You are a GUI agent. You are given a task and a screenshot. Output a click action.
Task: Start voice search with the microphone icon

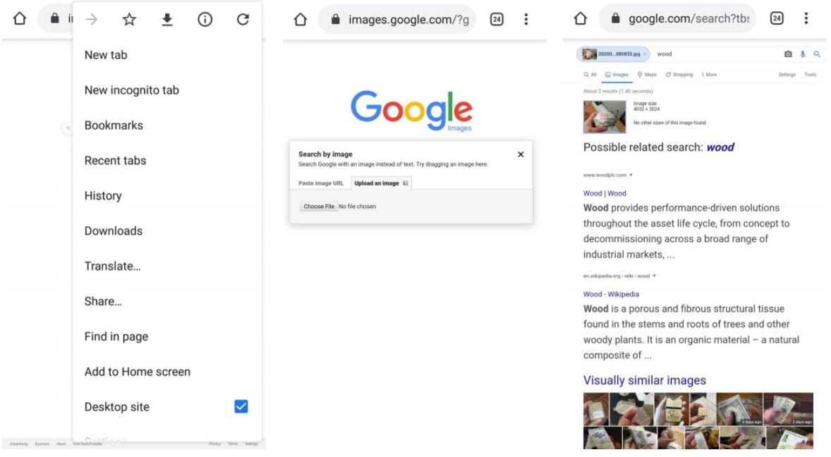tap(803, 54)
